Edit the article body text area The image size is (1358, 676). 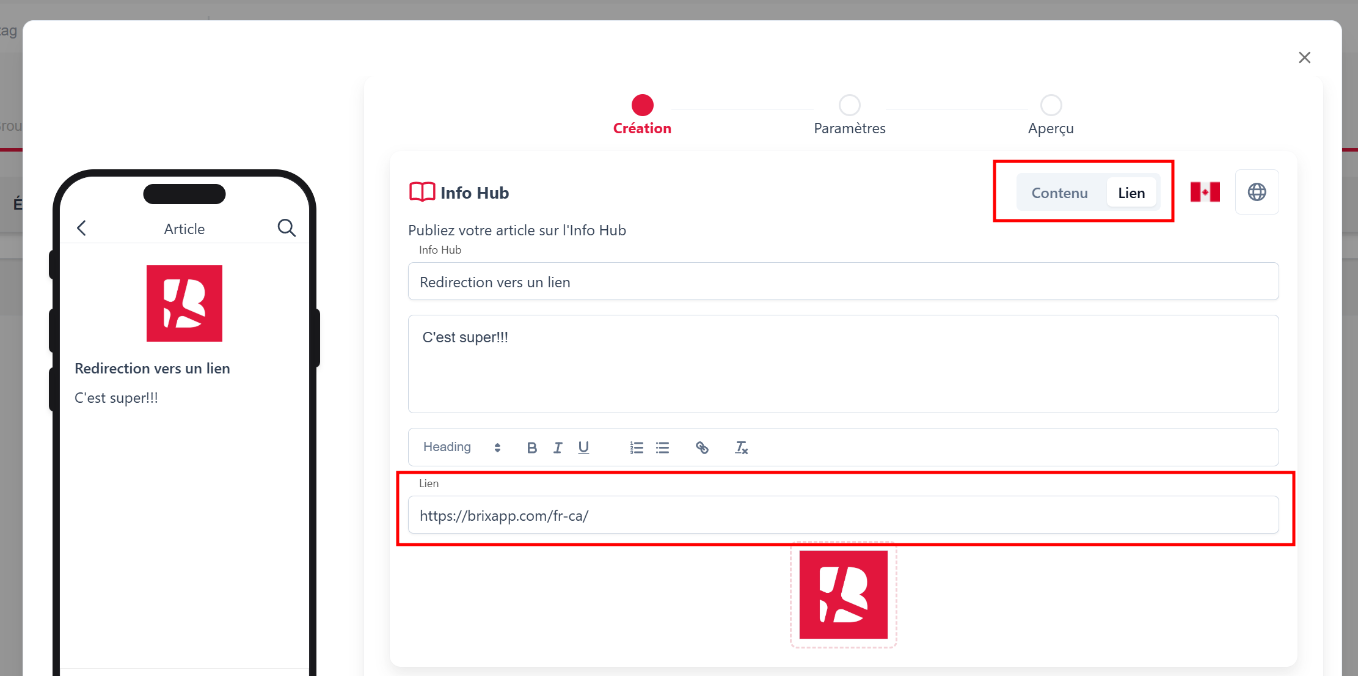tap(843, 364)
